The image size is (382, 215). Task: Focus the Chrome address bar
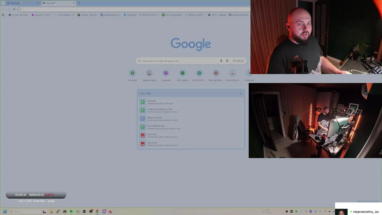coord(134,9)
